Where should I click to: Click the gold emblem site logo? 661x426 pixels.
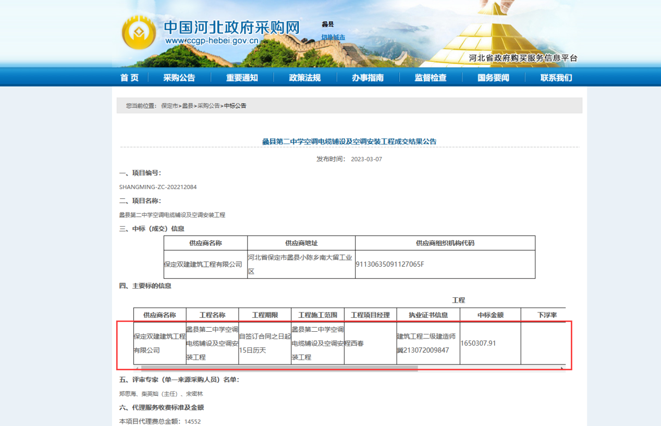coord(139,33)
